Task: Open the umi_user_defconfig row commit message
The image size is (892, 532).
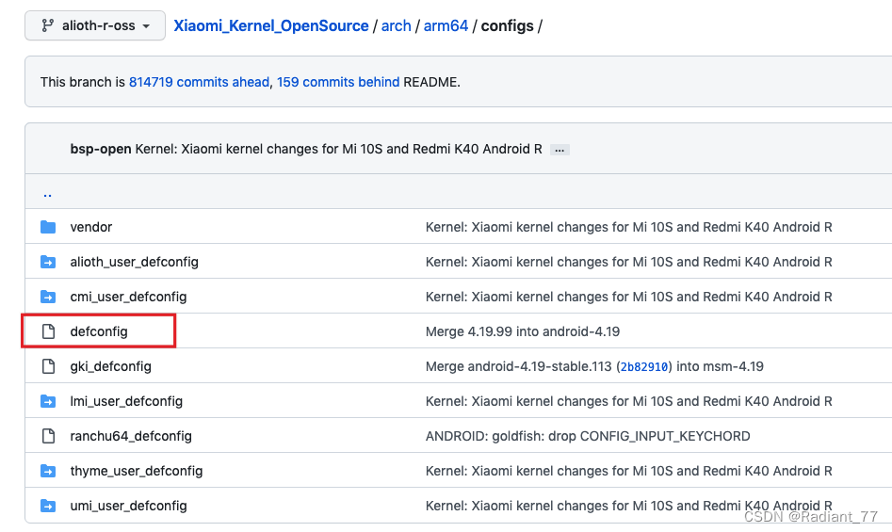Action: [x=628, y=506]
